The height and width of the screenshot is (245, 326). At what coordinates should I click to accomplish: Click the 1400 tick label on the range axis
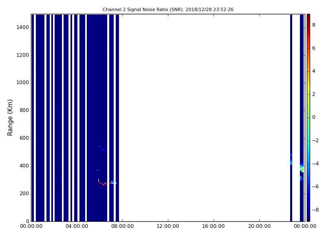(23, 27)
